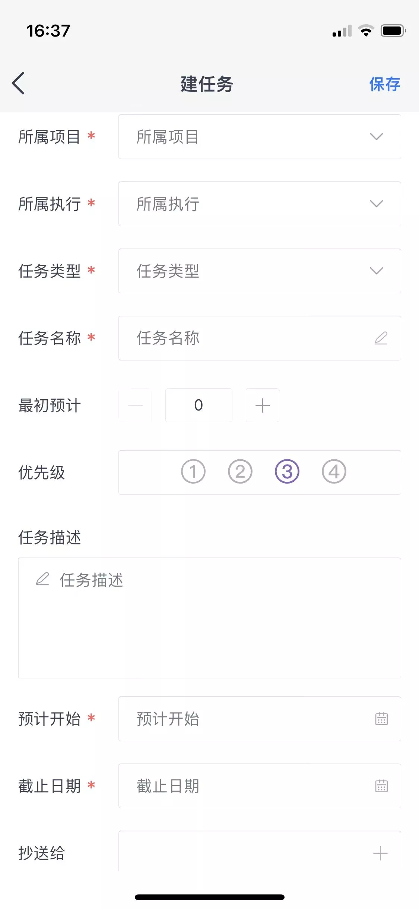Screen dimensions: 419x909
Task: Open calendar icon for 预计开始 date
Action: 381,719
